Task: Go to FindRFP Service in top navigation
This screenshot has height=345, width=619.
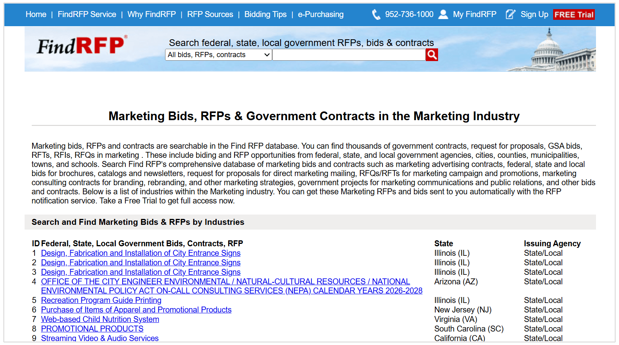Action: pyautogui.click(x=87, y=14)
